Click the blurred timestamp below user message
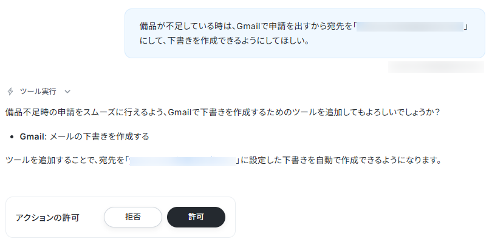 [436, 67]
